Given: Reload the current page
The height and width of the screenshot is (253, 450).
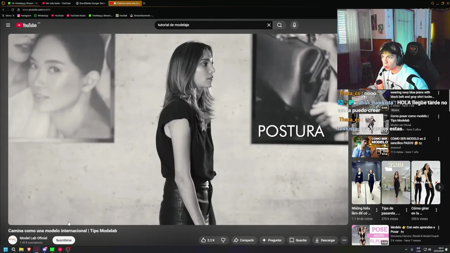Looking at the screenshot, I should pos(13,10).
